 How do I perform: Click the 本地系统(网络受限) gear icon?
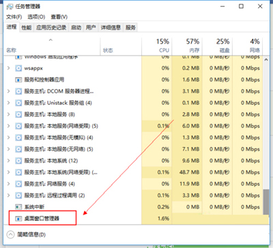coord(18,172)
